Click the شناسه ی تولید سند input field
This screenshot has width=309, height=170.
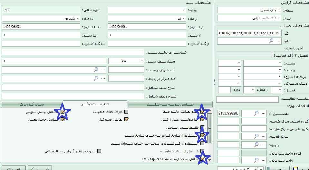(x=73, y=52)
